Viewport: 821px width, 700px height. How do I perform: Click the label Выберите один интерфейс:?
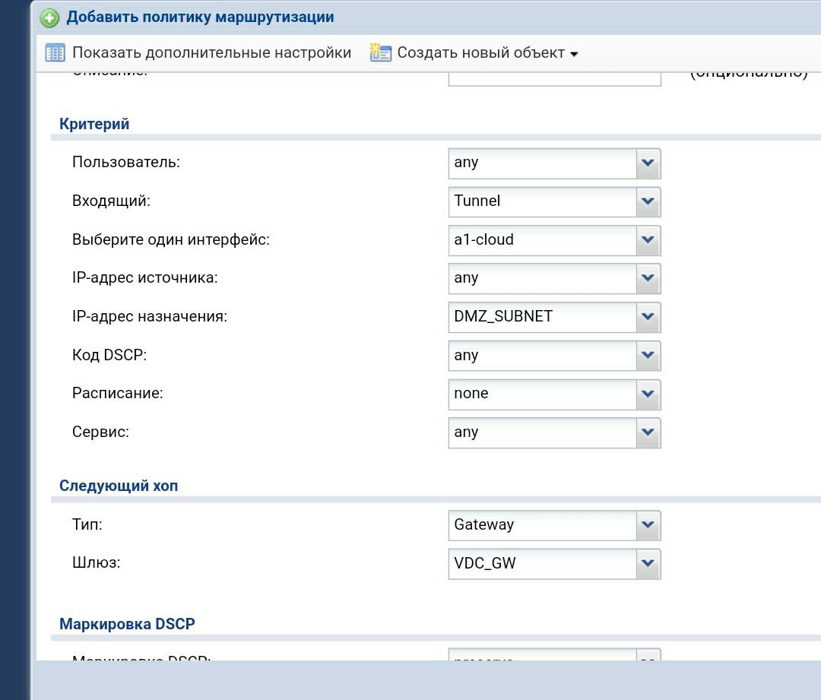[171, 239]
